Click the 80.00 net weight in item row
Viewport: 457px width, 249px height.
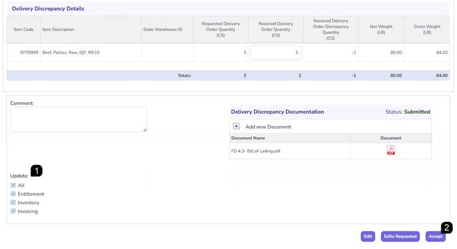tap(396, 52)
